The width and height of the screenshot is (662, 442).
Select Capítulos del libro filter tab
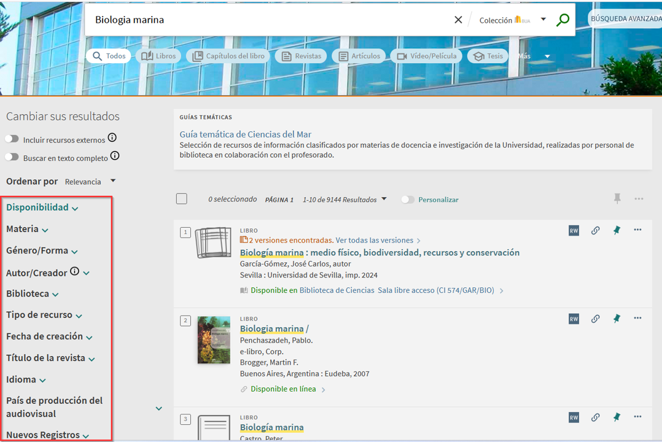coord(228,56)
